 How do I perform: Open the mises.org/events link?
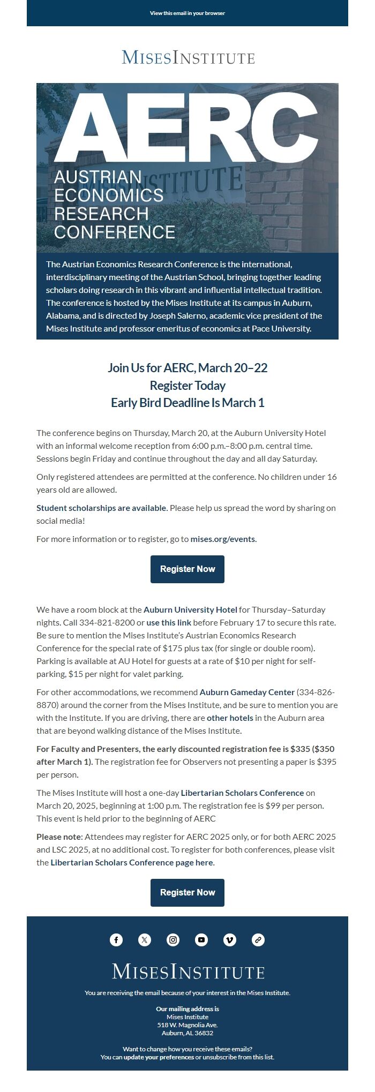222,539
